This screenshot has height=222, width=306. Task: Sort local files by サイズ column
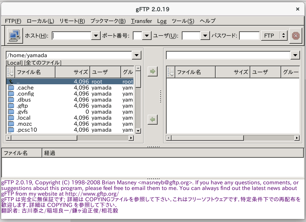point(73,72)
